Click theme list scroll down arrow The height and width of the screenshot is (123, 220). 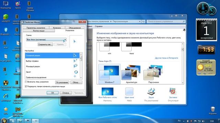183,83
